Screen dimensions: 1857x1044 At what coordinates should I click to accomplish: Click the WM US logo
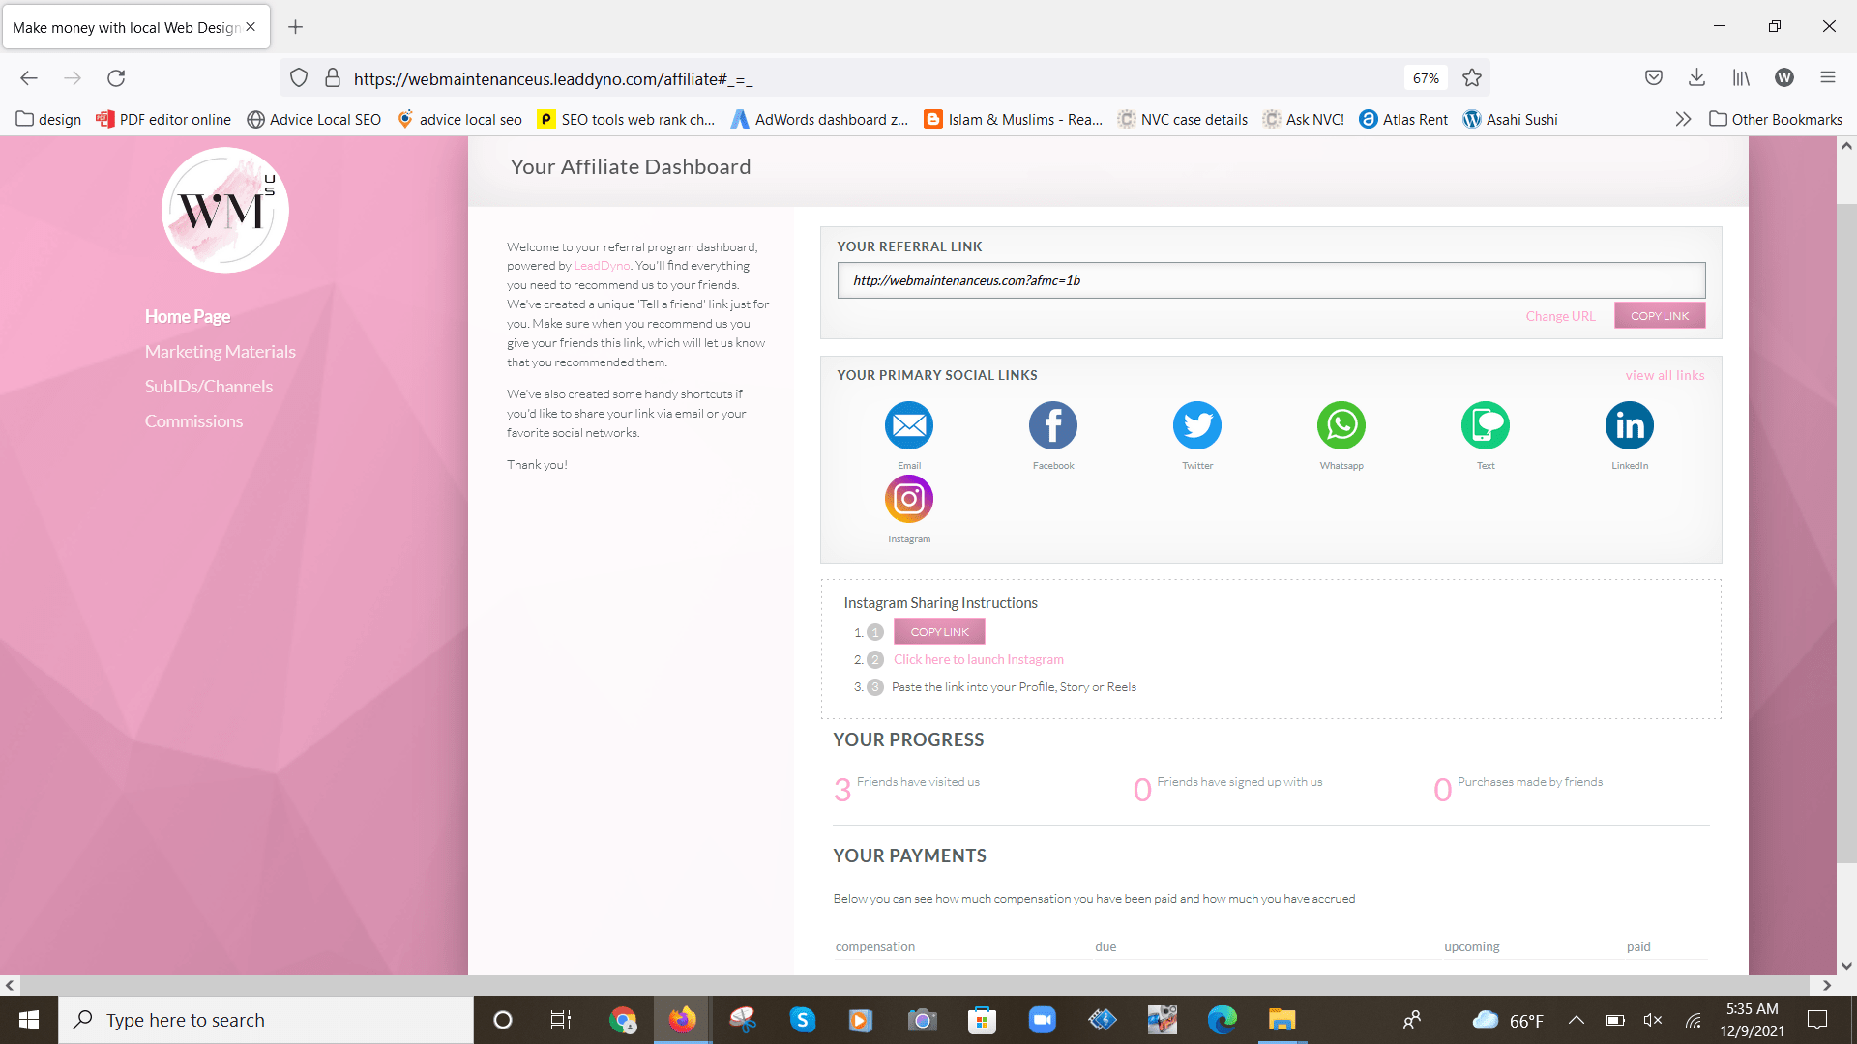click(x=224, y=210)
